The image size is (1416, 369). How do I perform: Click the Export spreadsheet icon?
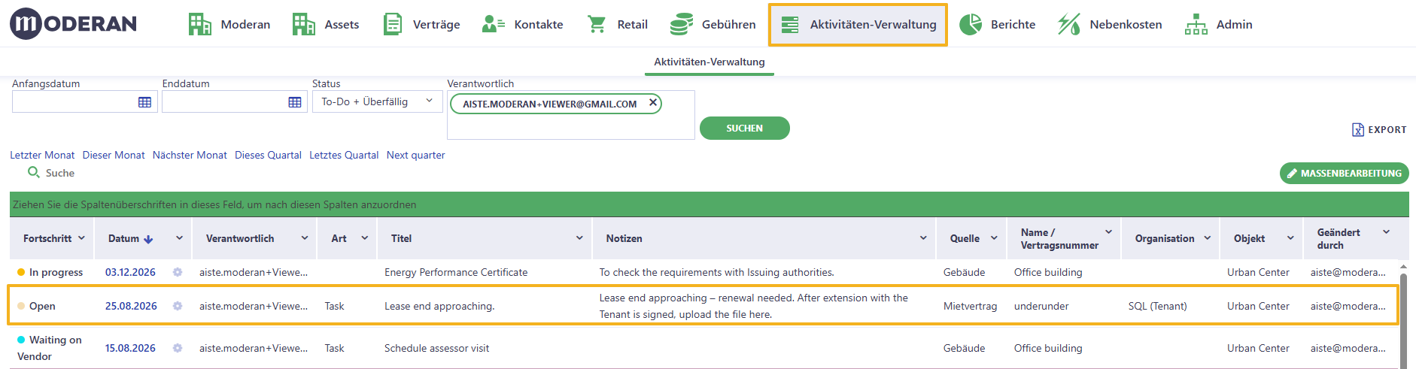coord(1357,129)
